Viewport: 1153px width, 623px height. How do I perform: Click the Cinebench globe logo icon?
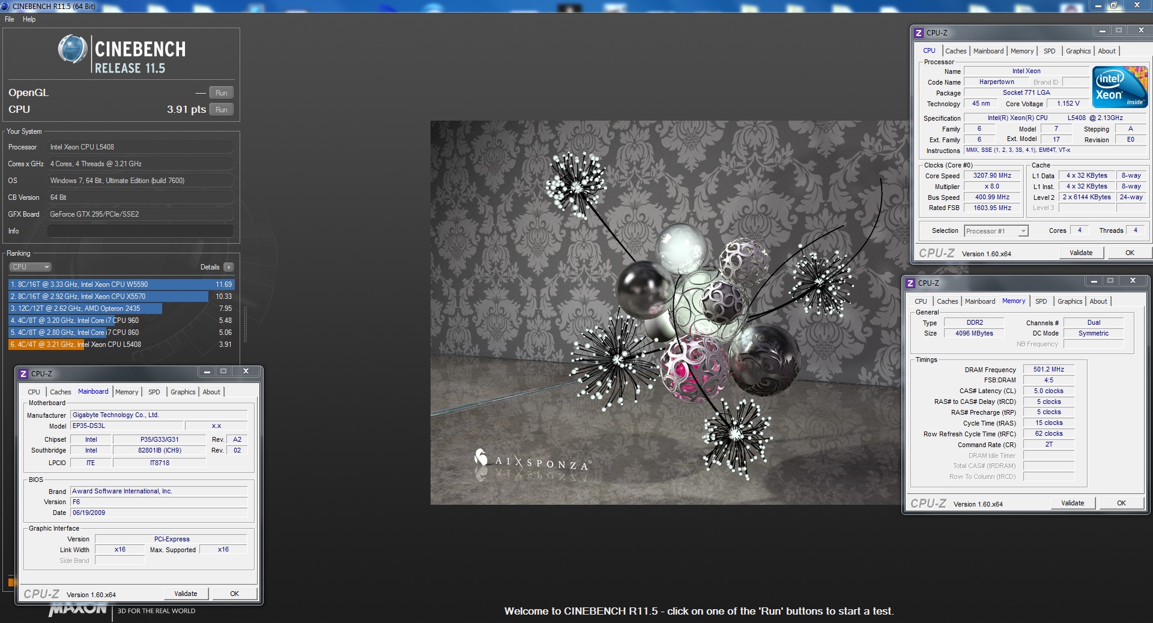(73, 49)
